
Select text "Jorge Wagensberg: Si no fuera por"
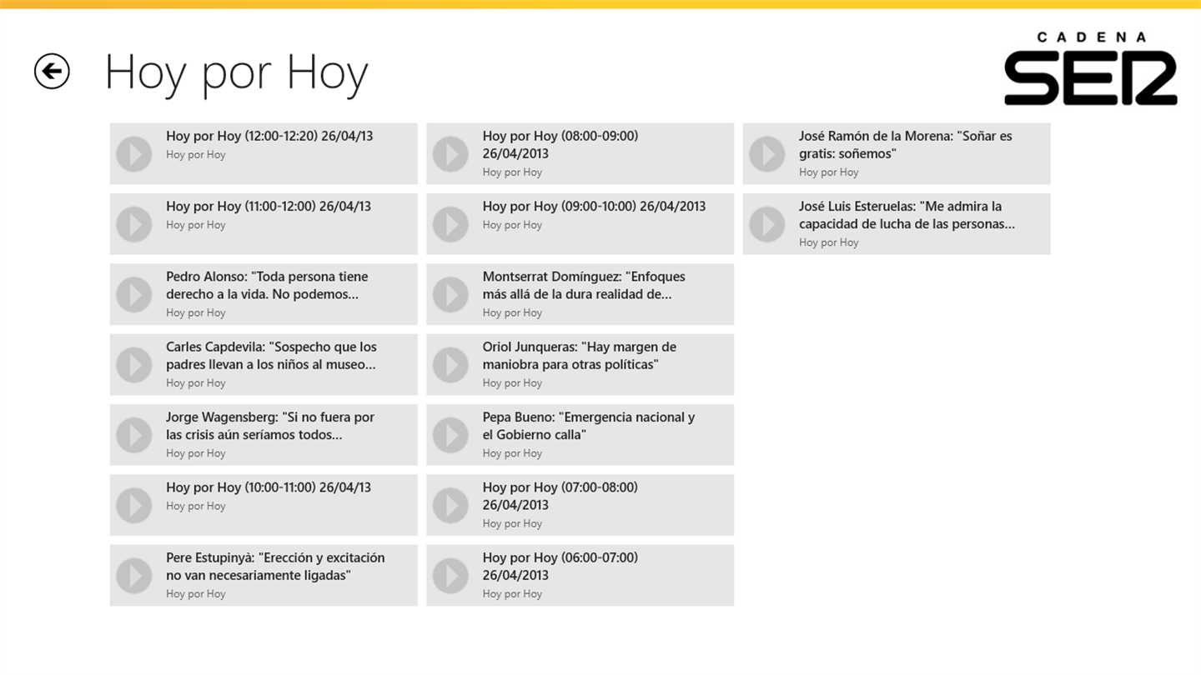point(270,425)
